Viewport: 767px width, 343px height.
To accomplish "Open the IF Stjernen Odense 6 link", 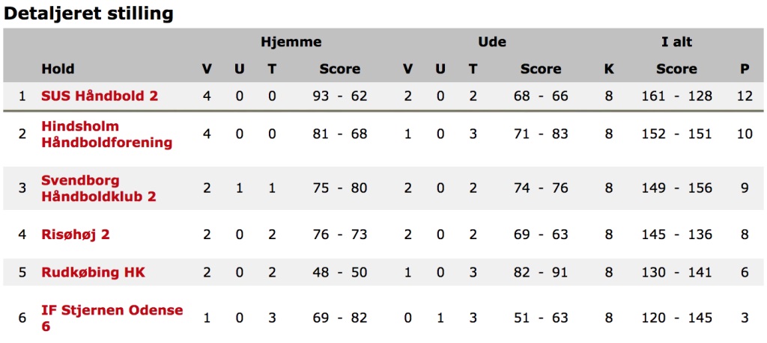I will pos(112,318).
